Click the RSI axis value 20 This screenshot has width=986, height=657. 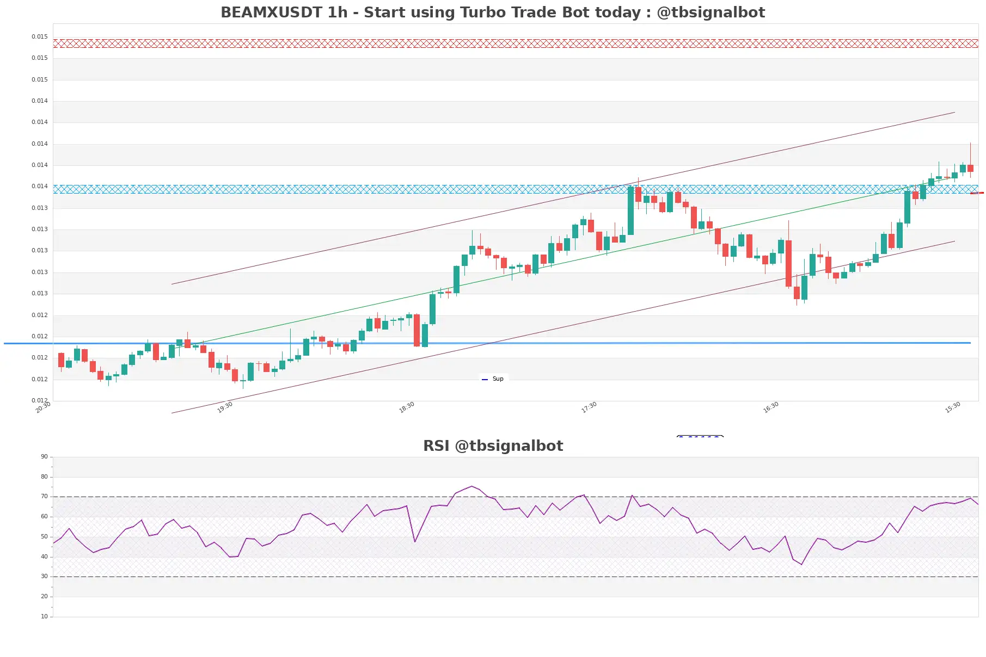44,597
